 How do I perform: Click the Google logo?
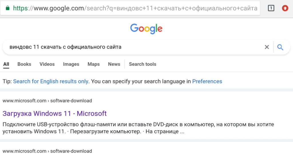[x=146, y=29]
